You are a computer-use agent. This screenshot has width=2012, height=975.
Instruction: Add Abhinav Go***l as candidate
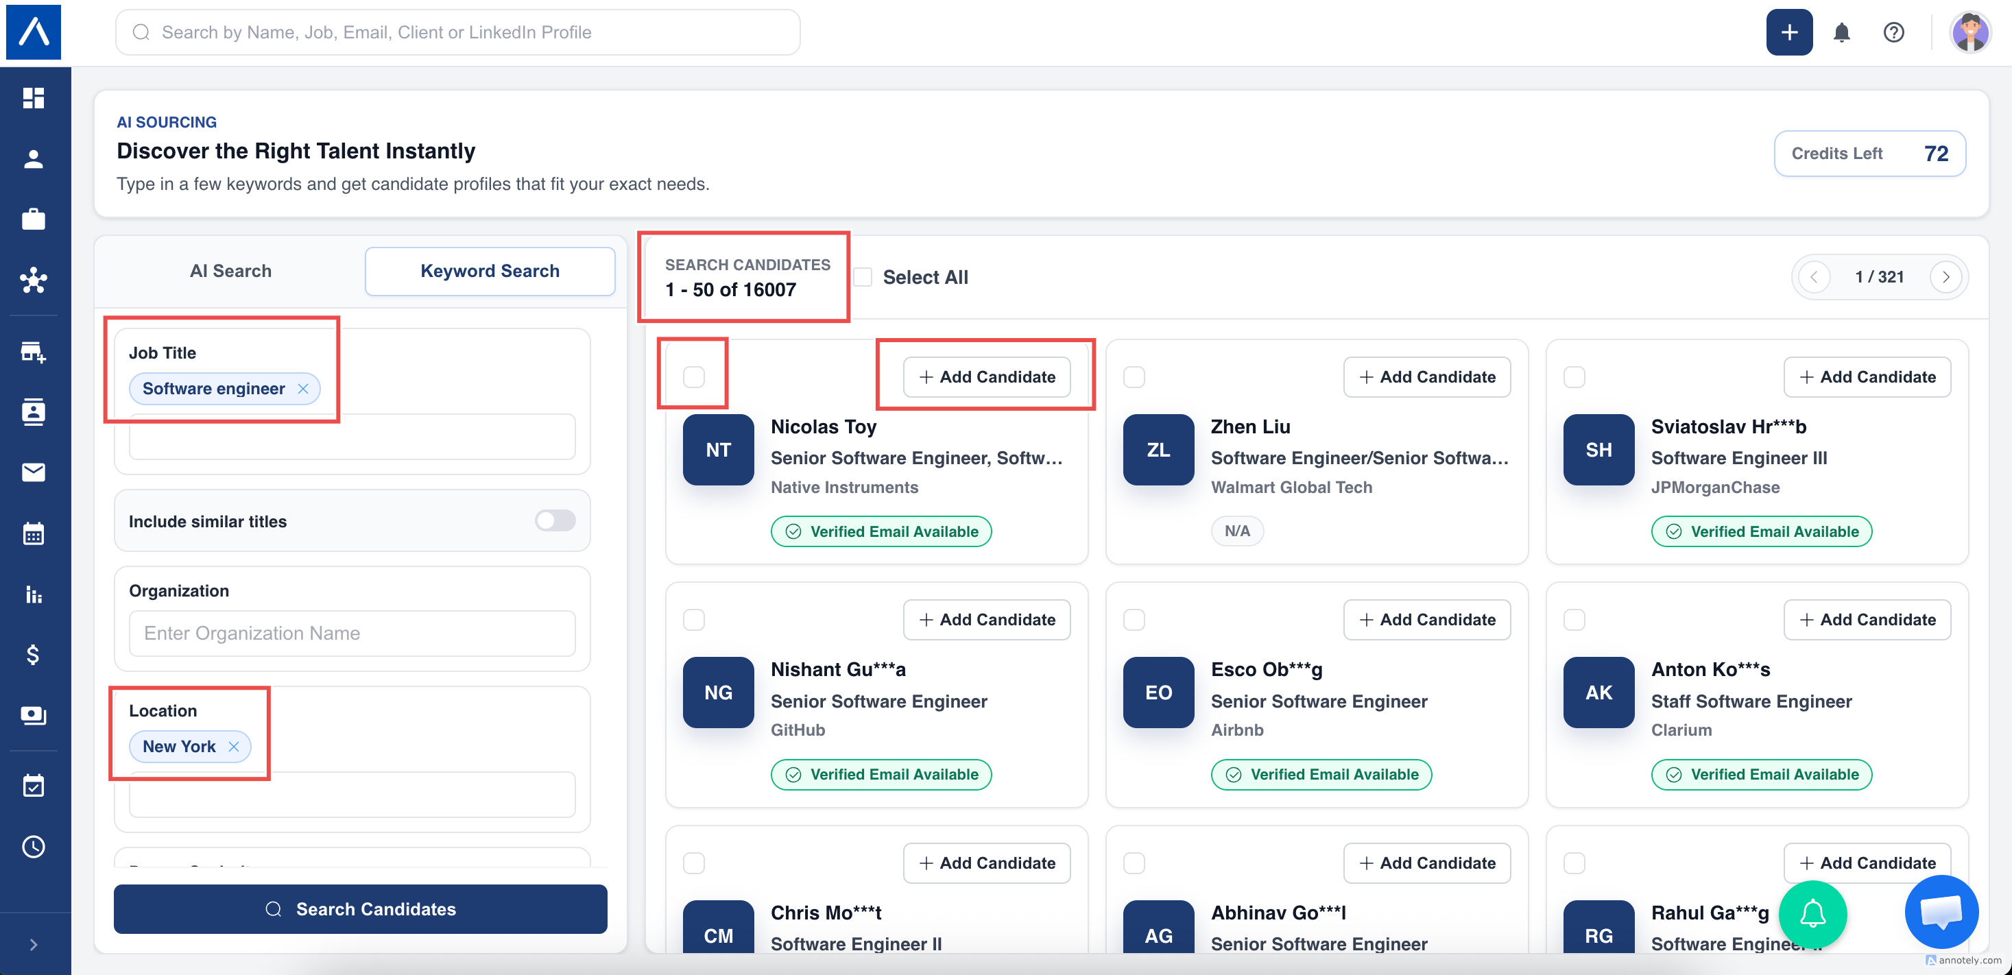(x=1426, y=863)
